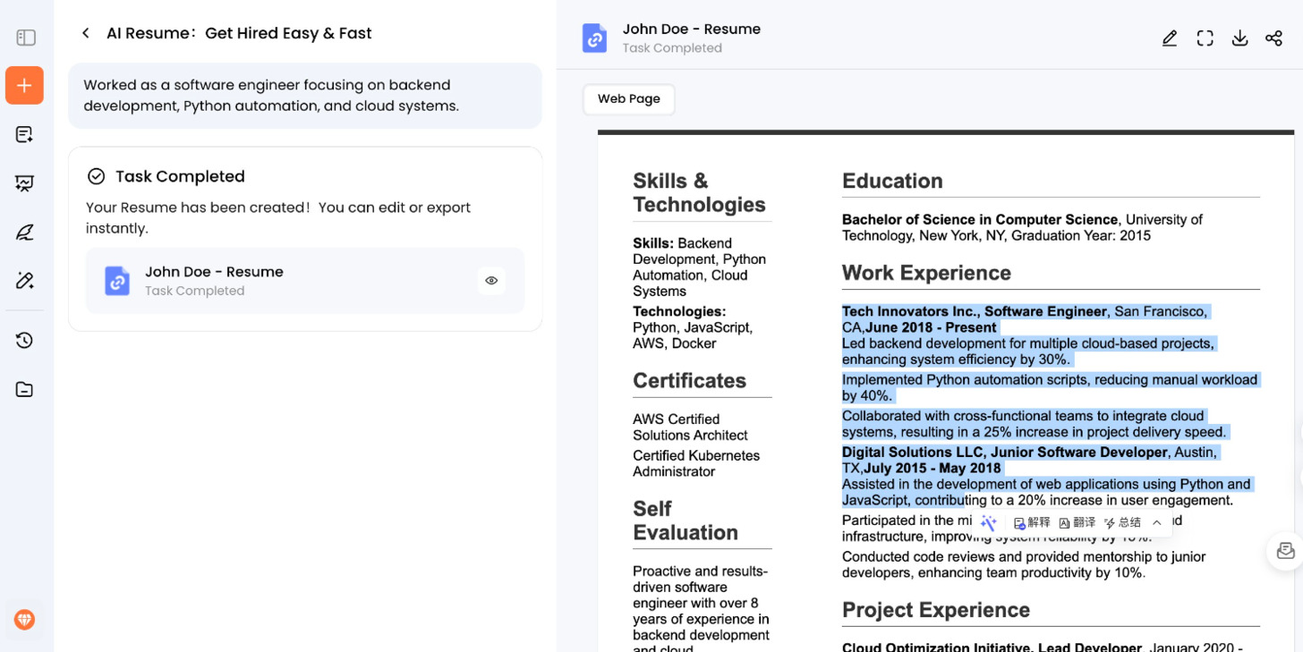Enter fullscreen view of the resume

(x=1205, y=38)
